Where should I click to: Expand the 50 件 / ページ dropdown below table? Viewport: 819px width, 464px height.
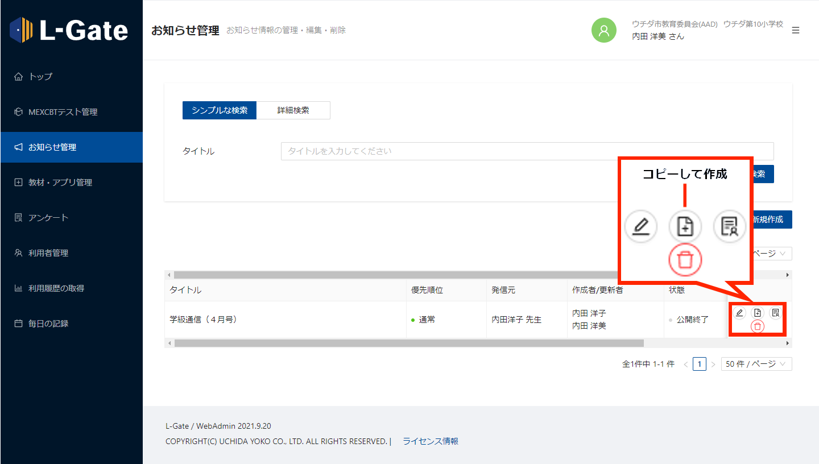(756, 364)
